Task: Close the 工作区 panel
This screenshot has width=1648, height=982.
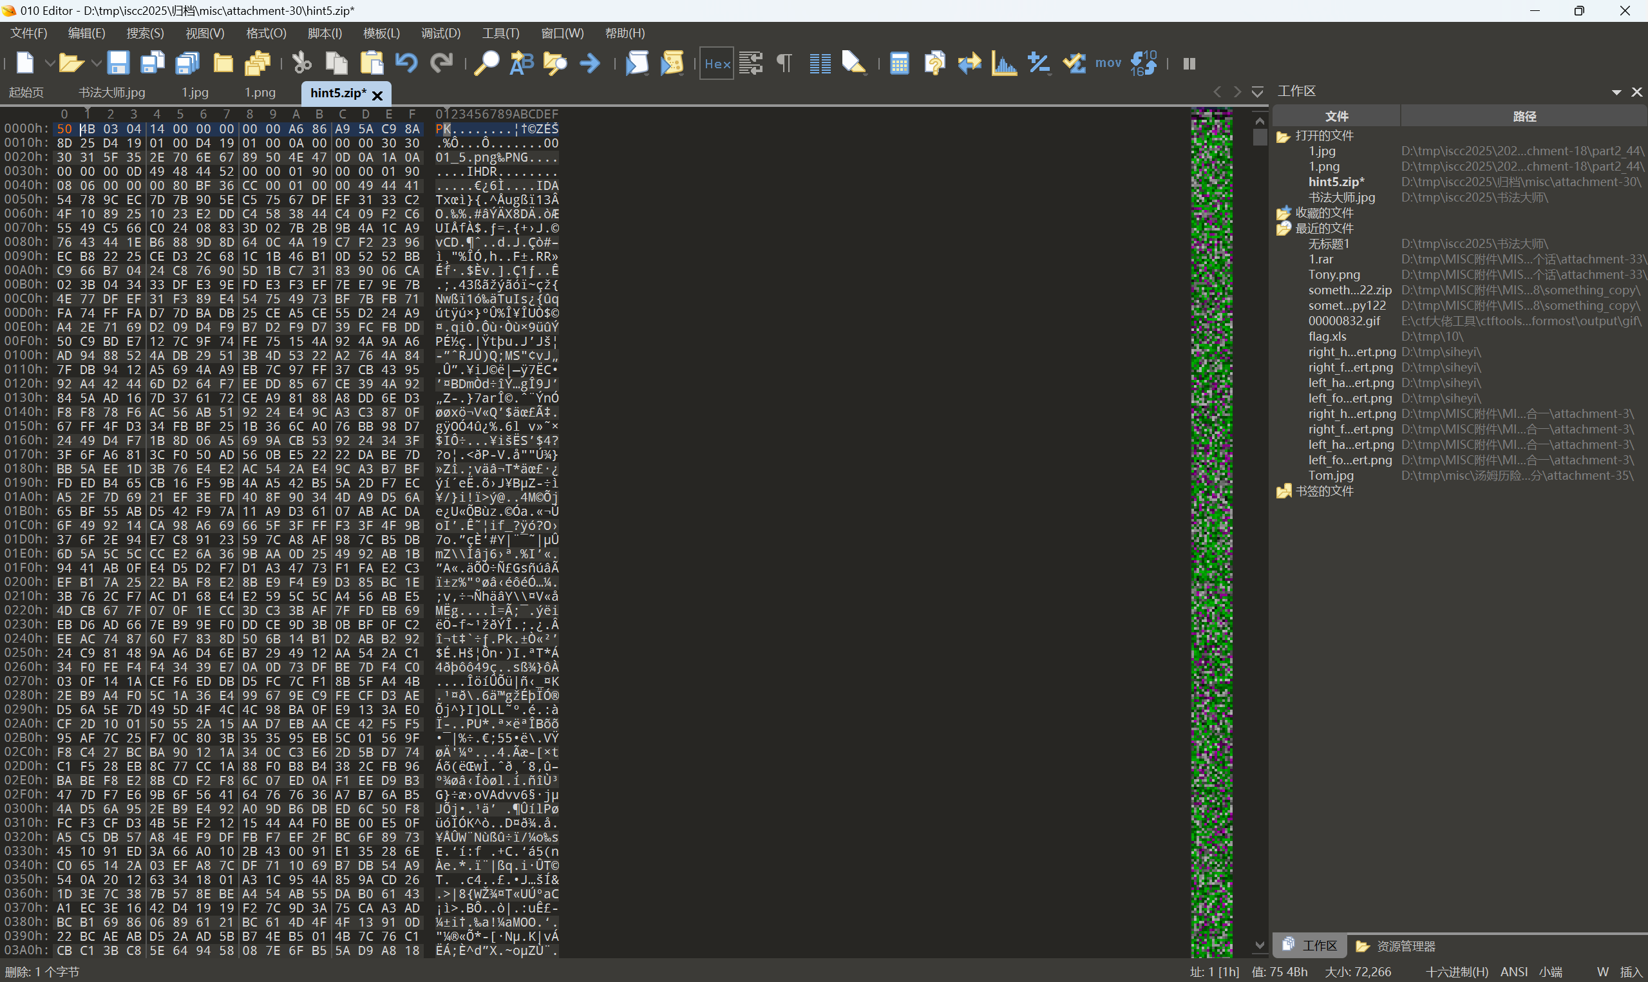Action: click(x=1637, y=92)
